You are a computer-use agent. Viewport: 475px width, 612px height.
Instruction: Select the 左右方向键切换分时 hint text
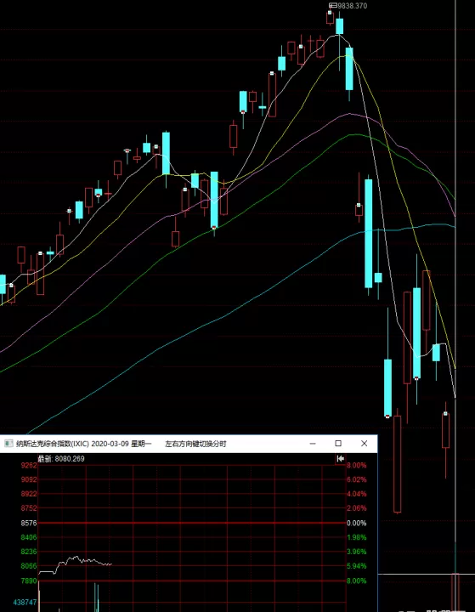[x=195, y=444]
